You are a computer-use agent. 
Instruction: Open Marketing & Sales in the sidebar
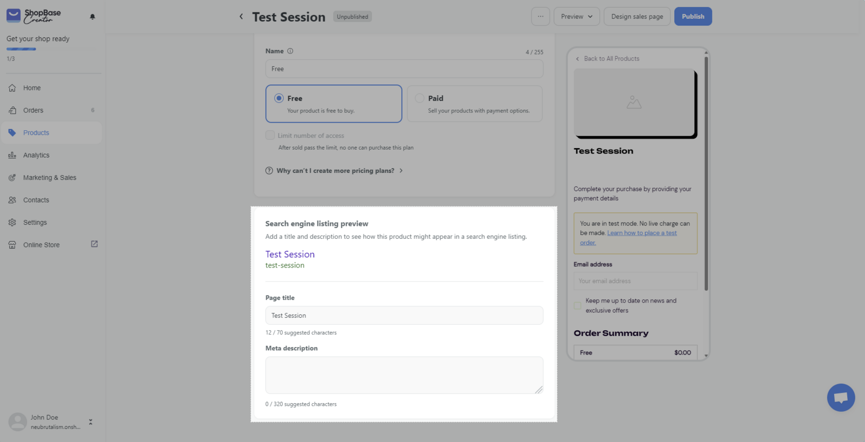[x=51, y=177]
